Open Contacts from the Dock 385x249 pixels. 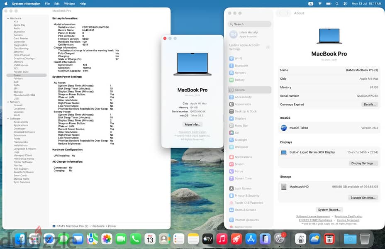tap(164, 239)
